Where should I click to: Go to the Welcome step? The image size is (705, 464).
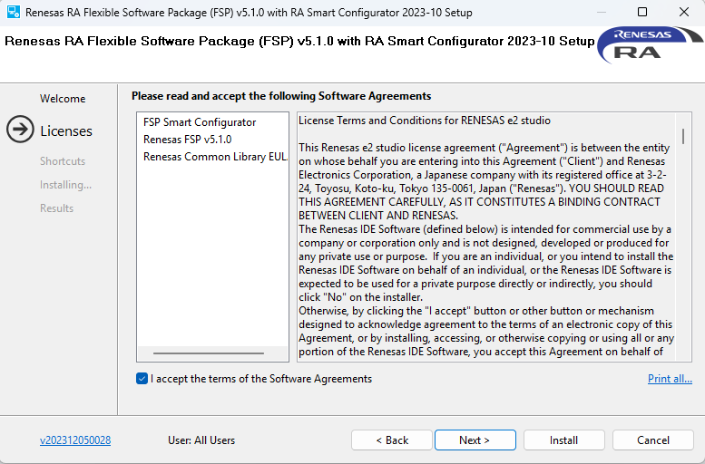click(x=63, y=99)
